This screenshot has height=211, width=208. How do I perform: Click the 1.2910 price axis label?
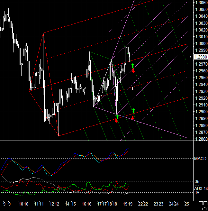coord(201,105)
